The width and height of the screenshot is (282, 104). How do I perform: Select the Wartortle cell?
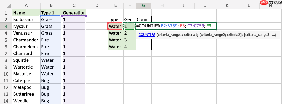coord(26,67)
